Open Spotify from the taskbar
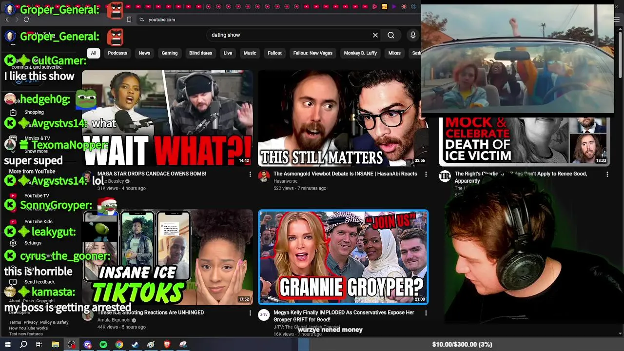 pos(103,345)
